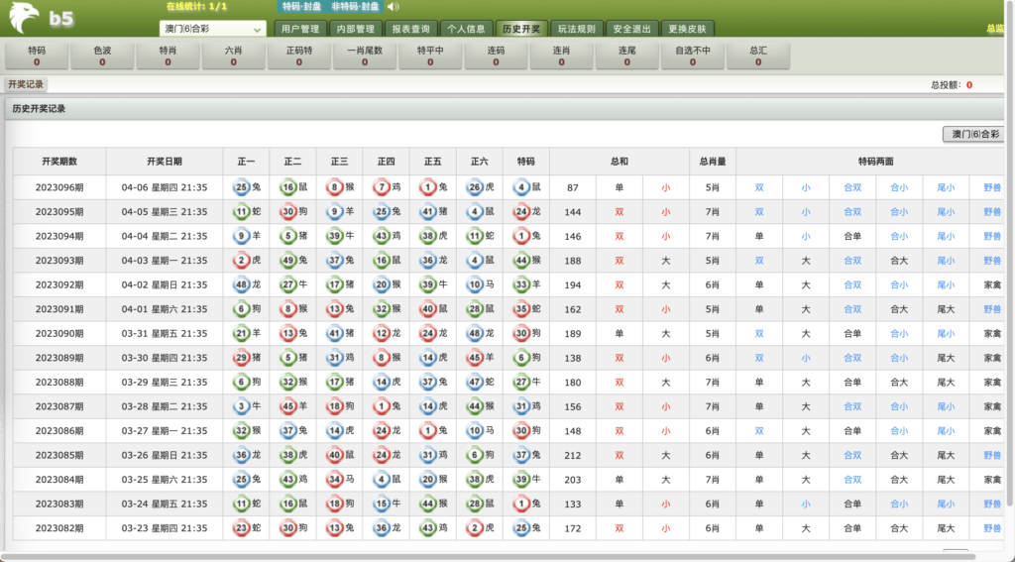Click red ball 24 special number for 2023095
The height and width of the screenshot is (562, 1015).
(x=521, y=211)
